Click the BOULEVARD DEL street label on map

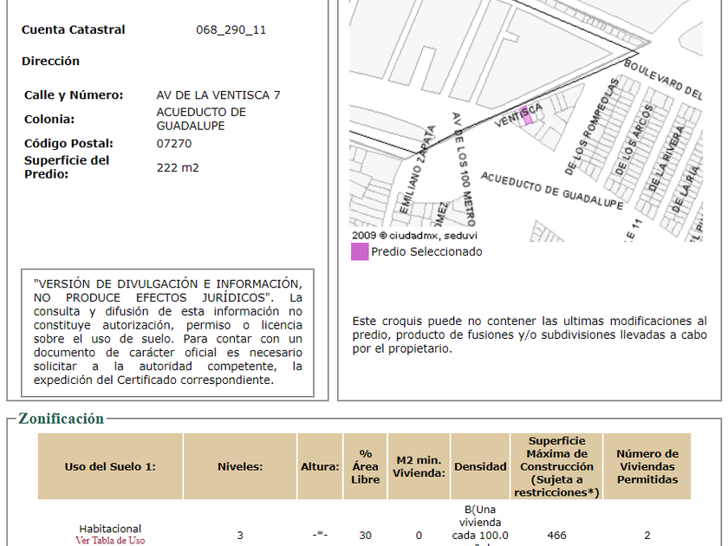tap(662, 79)
